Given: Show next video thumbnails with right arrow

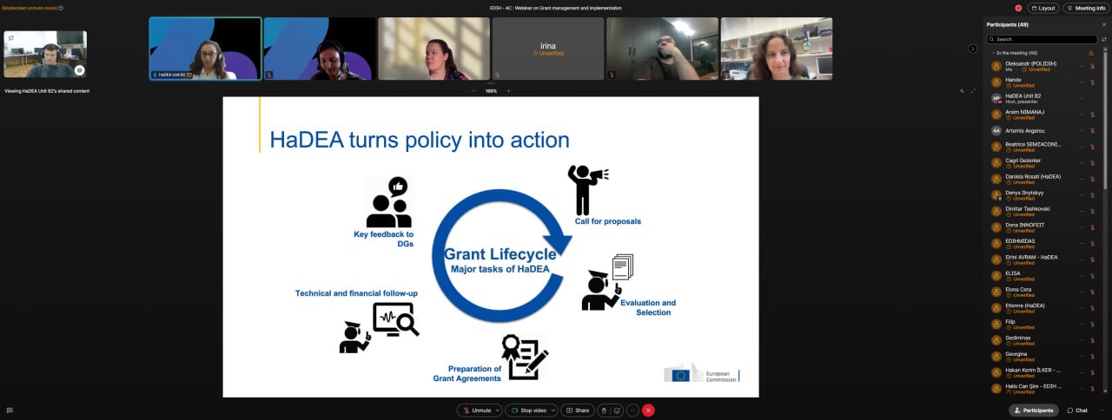Looking at the screenshot, I should (x=972, y=49).
